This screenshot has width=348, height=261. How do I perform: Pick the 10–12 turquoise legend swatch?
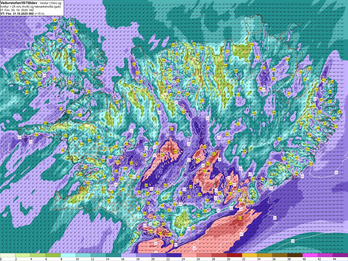[83, 255]
